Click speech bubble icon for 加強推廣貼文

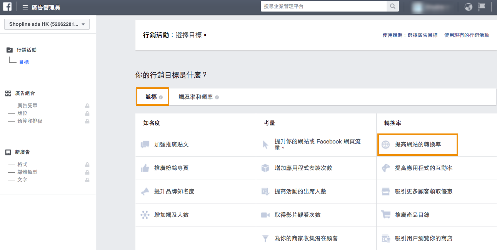click(145, 145)
